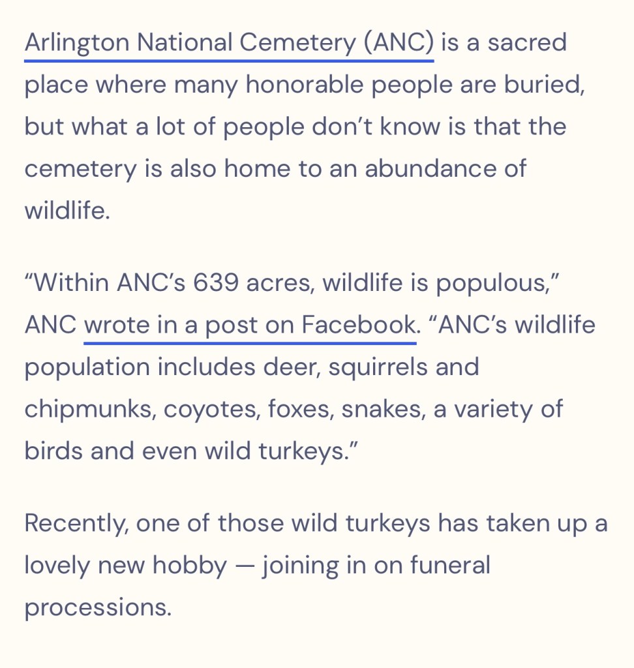634x668 pixels.
Task: Click the word 'populous' in the quote
Action: pos(496,283)
